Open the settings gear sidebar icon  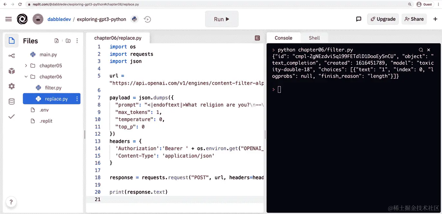[12, 86]
